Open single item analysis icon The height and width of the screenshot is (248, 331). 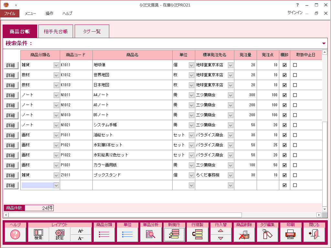click(x=151, y=234)
